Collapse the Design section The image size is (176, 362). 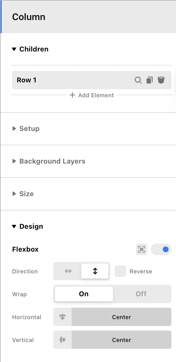31,226
